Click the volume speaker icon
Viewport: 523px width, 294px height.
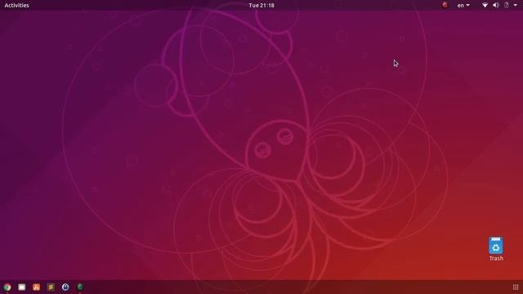pos(496,6)
